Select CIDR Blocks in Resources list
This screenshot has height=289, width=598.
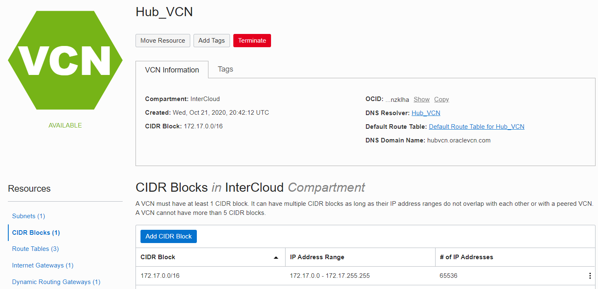(x=36, y=233)
